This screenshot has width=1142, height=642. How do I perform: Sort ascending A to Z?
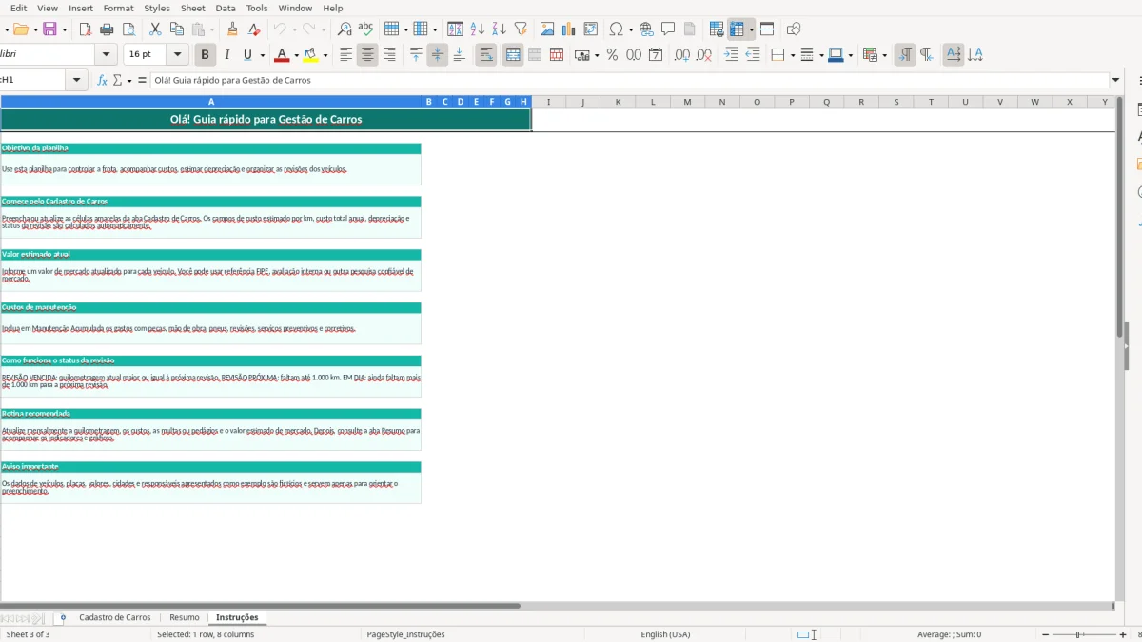(x=478, y=29)
